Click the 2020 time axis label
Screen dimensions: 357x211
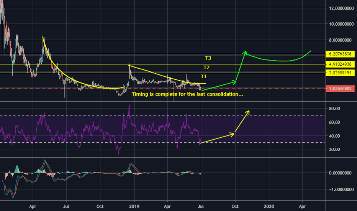pos(269,206)
